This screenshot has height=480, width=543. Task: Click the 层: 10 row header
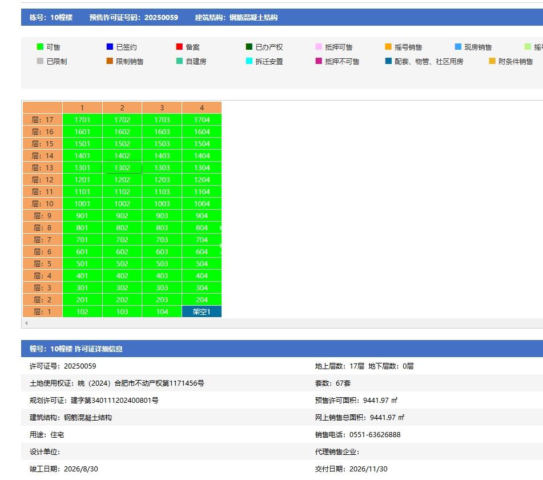[43, 204]
